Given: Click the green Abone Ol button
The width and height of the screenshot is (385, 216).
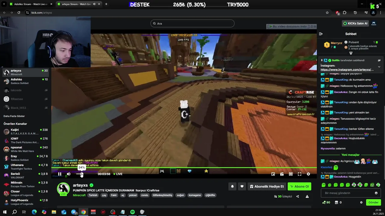Looking at the screenshot, I should 299,186.
